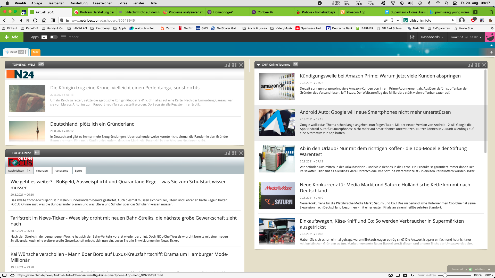
Task: Adjust the page zoom slider
Action: point(445,275)
